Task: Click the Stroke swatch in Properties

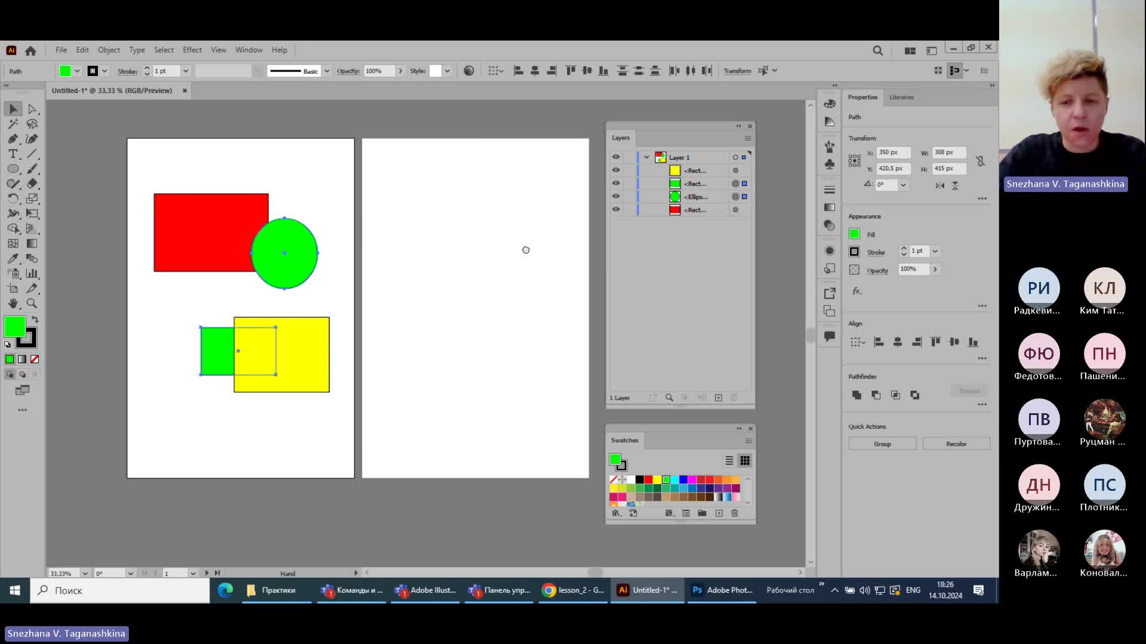Action: pos(854,252)
